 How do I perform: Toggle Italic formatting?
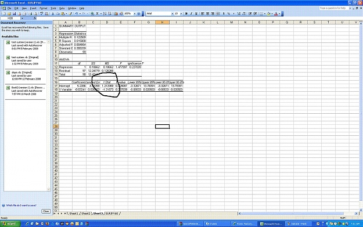tap(191, 14)
